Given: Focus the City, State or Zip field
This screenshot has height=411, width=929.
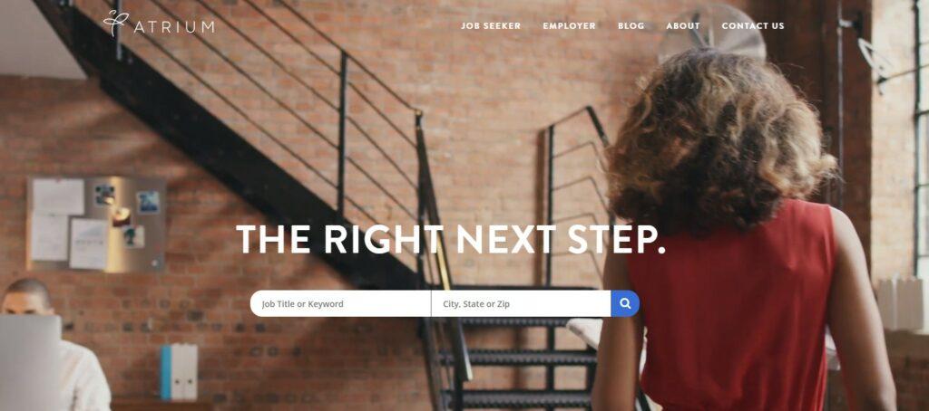Looking at the screenshot, I should pyautogui.click(x=521, y=303).
